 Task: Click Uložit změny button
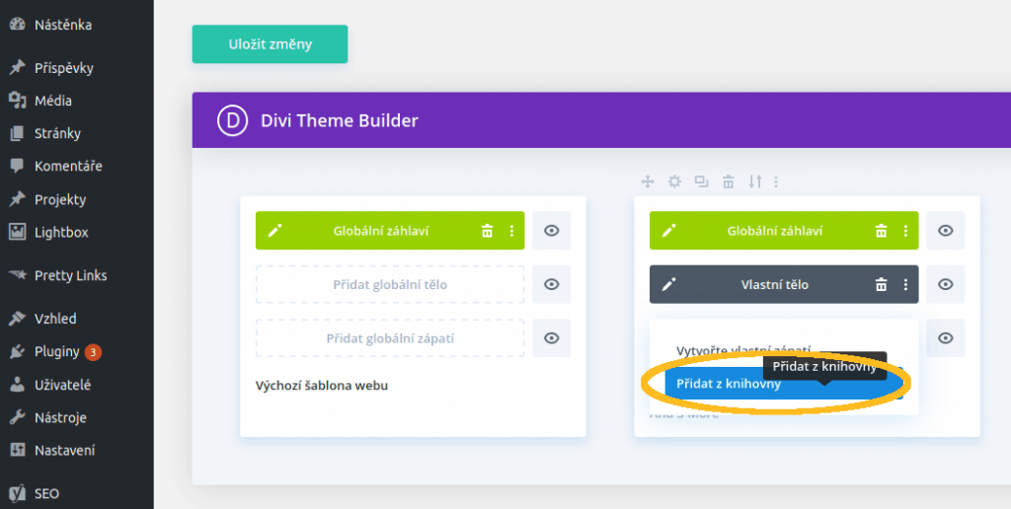coord(271,43)
